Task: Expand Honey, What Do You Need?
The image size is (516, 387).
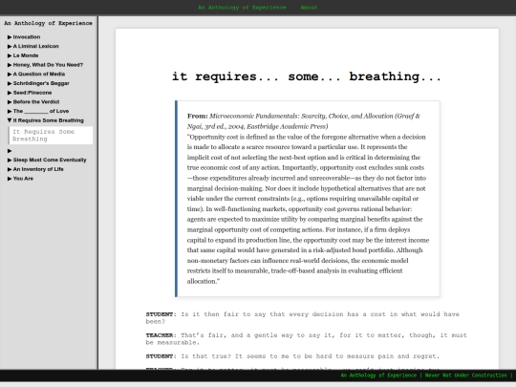Action: coord(45,65)
